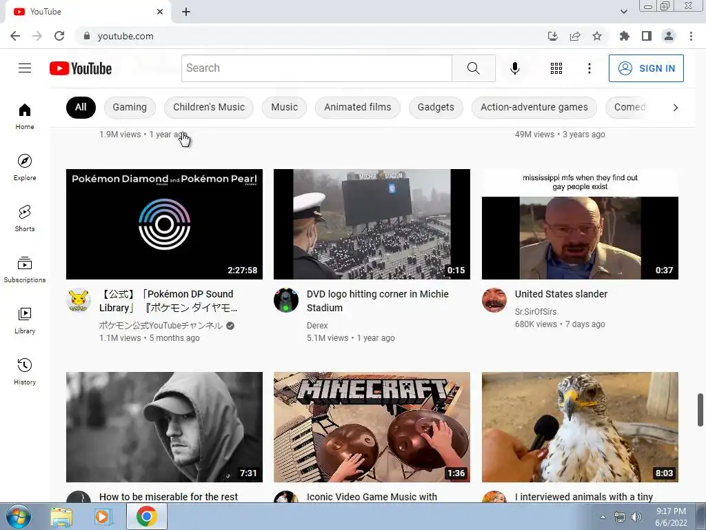Open I interviewed animals title
Image resolution: width=706 pixels, height=530 pixels.
[584, 497]
